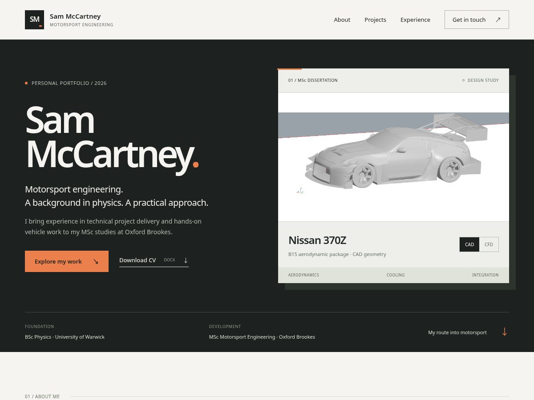Click the FOUNDATION label
The image size is (534, 400).
(40, 327)
